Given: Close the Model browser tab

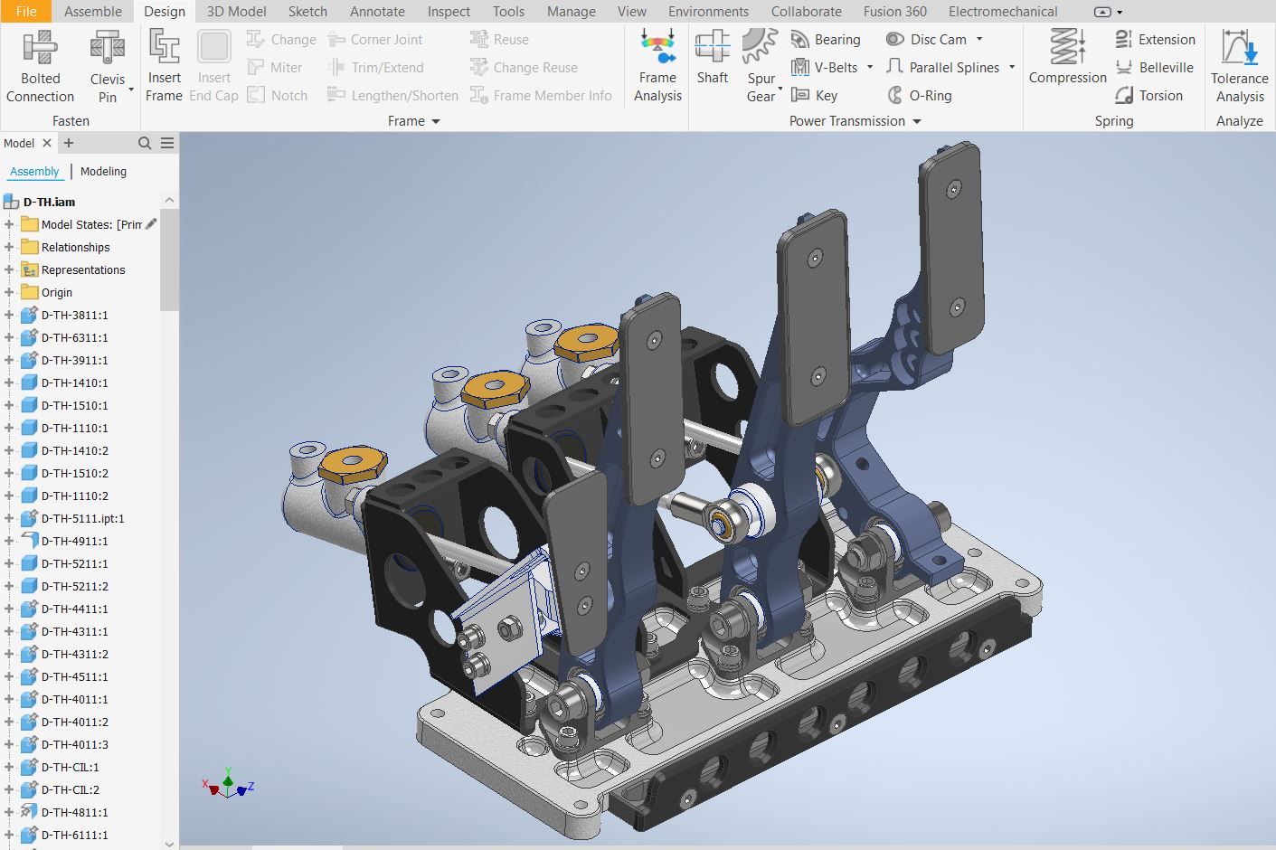Looking at the screenshot, I should 47,143.
